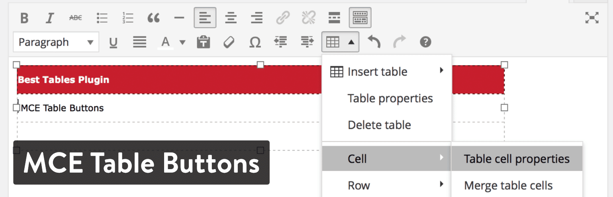Open the Paragraph format dropdown
This screenshot has width=613, height=197.
point(56,42)
